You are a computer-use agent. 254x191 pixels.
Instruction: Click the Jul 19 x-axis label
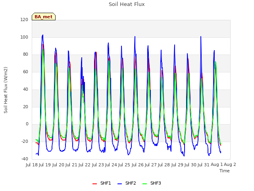(45, 165)
